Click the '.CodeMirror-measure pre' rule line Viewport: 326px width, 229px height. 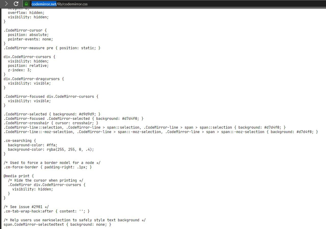pos(52,48)
